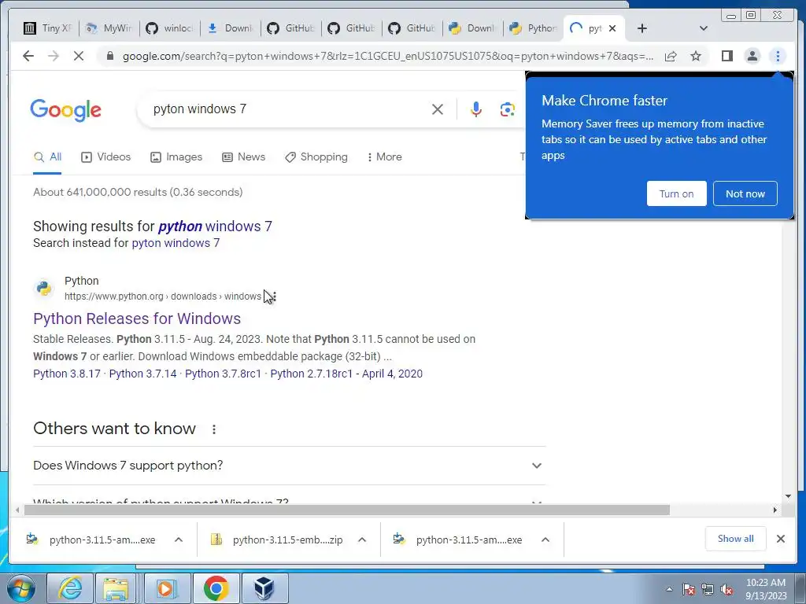Open Python Releases for Windows result

[x=137, y=319]
